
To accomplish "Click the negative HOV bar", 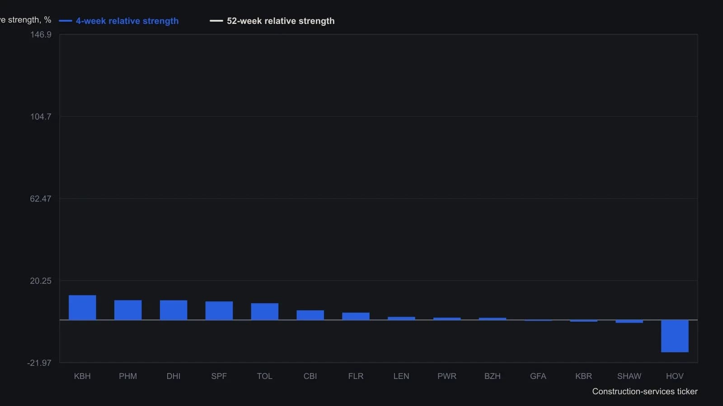I will (x=675, y=336).
